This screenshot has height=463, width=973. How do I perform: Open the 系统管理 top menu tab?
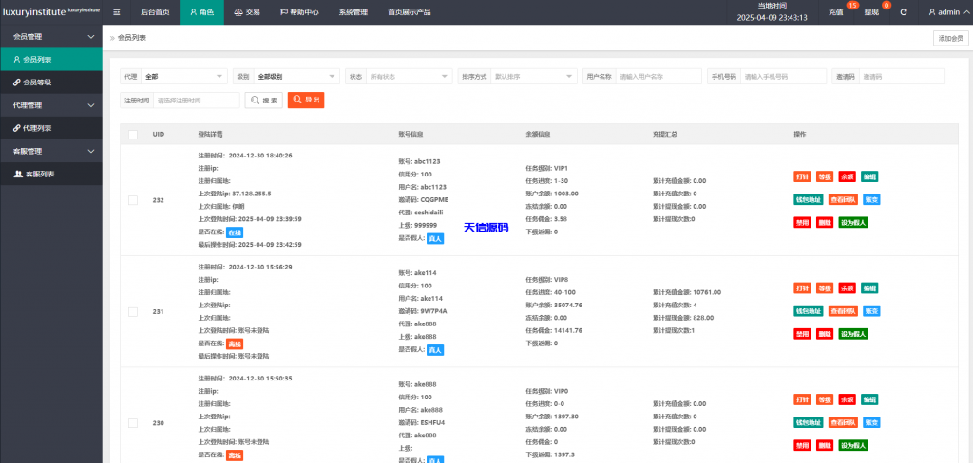pos(353,12)
